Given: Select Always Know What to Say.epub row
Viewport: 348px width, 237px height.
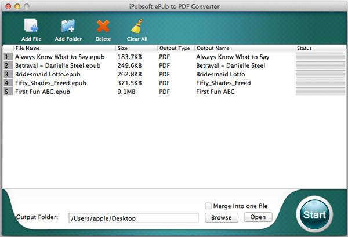Looking at the screenshot, I should (x=174, y=57).
